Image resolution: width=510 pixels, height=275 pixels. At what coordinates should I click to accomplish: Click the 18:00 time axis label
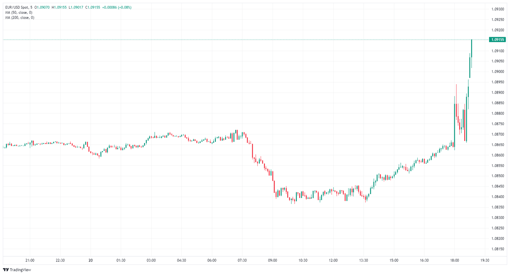click(x=455, y=260)
